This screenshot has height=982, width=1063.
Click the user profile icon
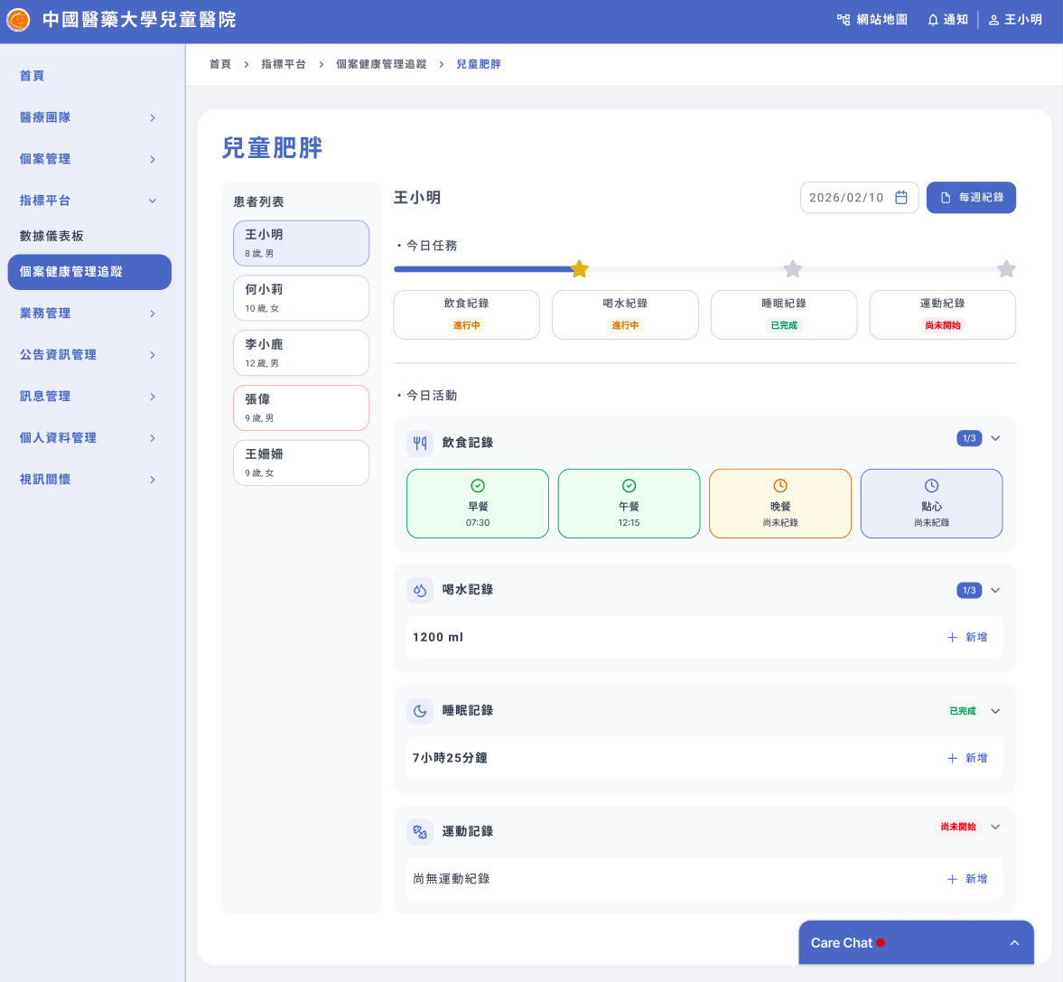(x=993, y=20)
